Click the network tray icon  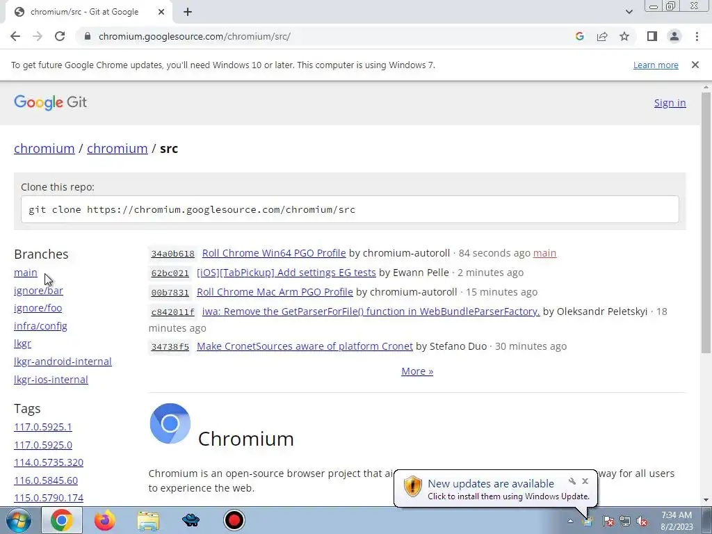625,521
